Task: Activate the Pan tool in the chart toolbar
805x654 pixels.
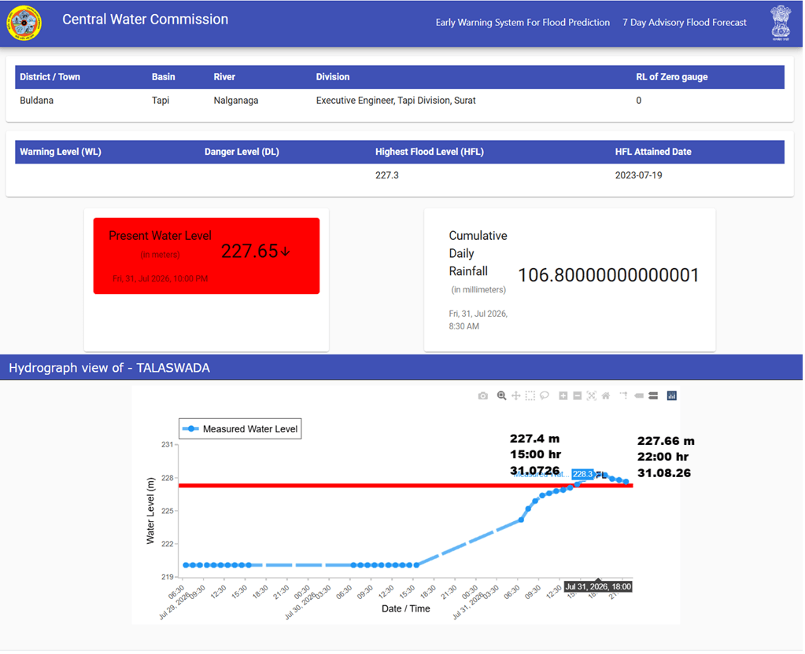Action: (x=516, y=396)
